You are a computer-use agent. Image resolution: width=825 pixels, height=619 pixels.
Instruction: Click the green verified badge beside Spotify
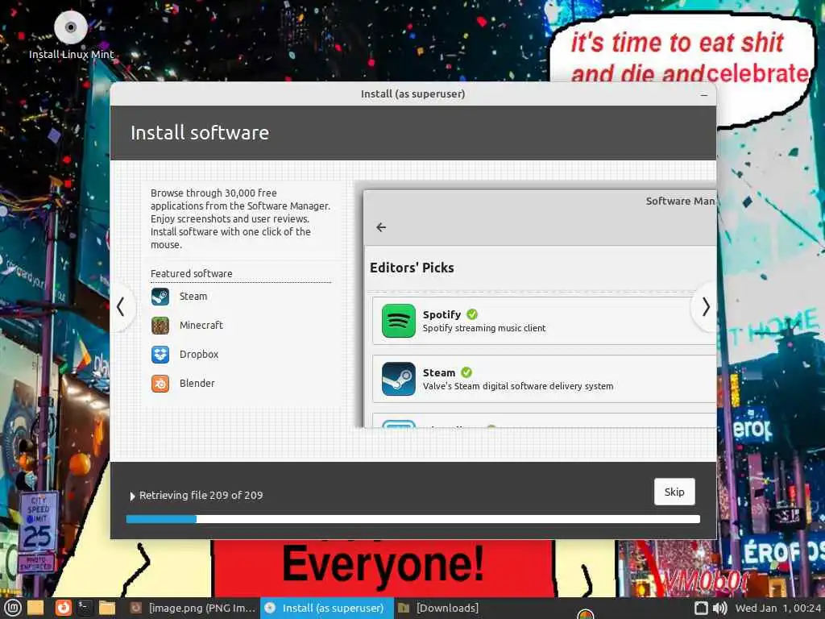click(x=472, y=314)
